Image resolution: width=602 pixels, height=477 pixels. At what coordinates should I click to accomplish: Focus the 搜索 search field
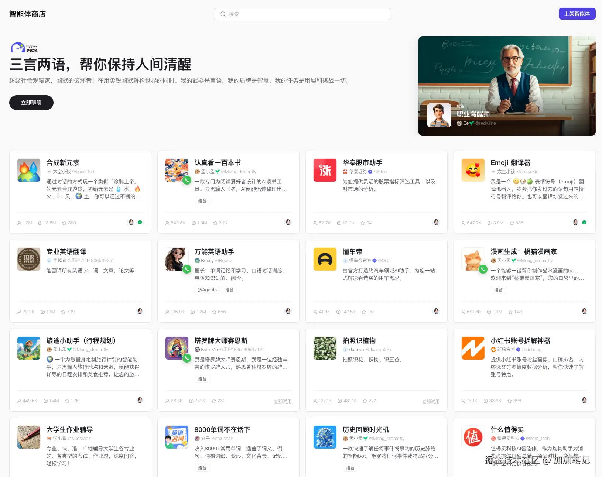(302, 14)
